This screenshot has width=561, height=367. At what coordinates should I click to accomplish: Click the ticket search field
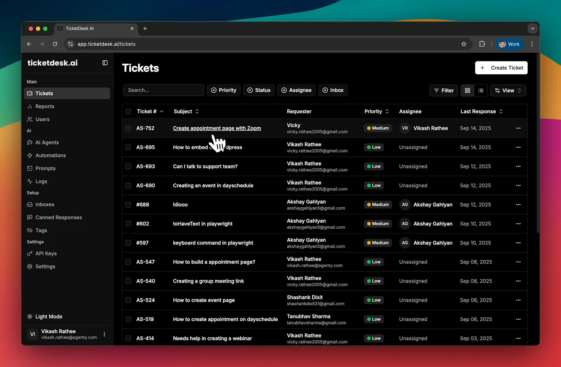point(164,90)
